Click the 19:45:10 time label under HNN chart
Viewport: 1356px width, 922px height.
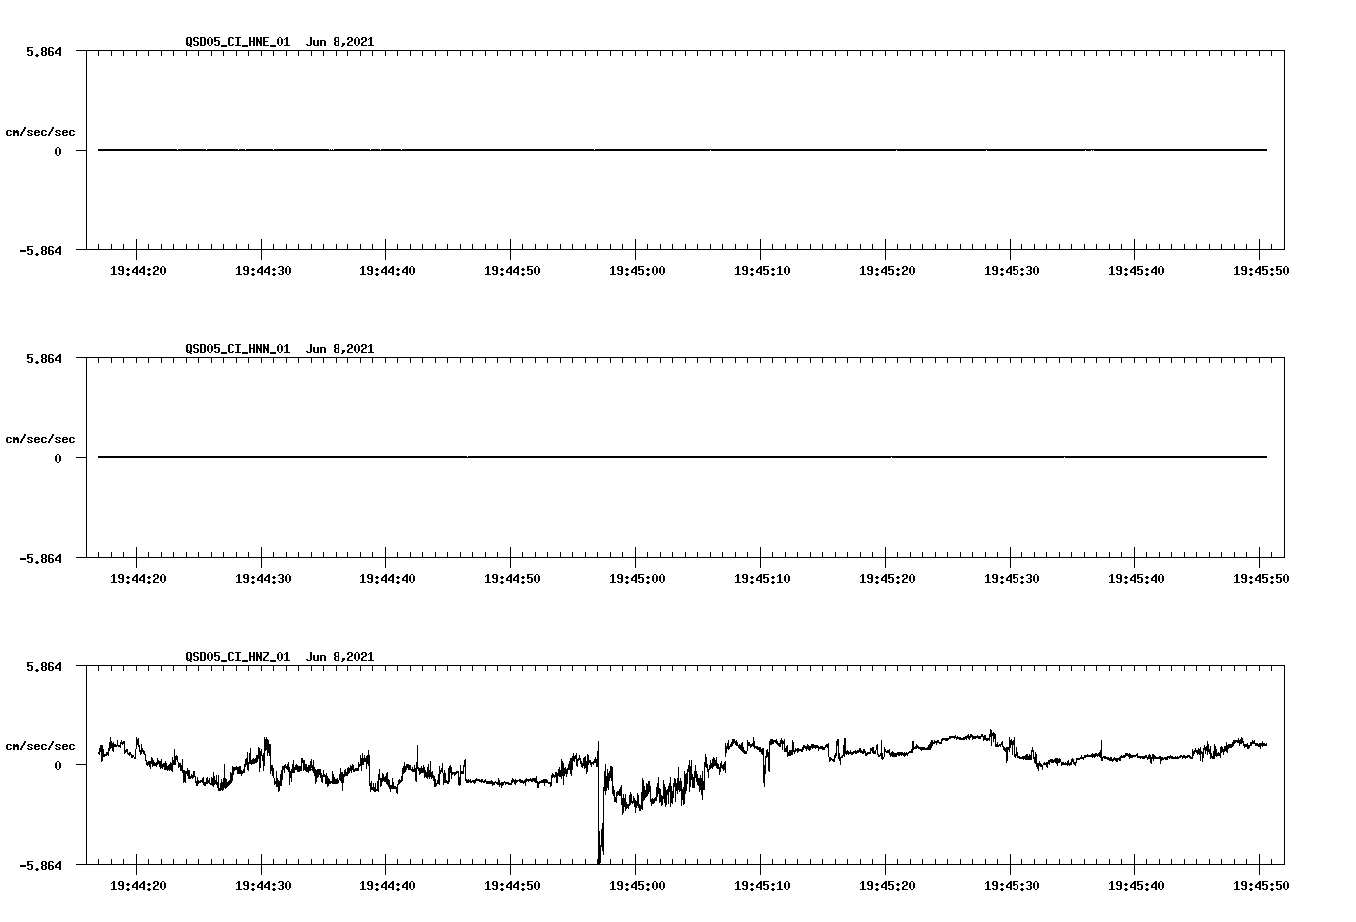(761, 578)
